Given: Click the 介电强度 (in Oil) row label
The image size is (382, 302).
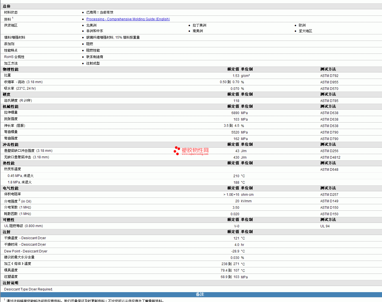Looking at the screenshot, I should [18, 201].
